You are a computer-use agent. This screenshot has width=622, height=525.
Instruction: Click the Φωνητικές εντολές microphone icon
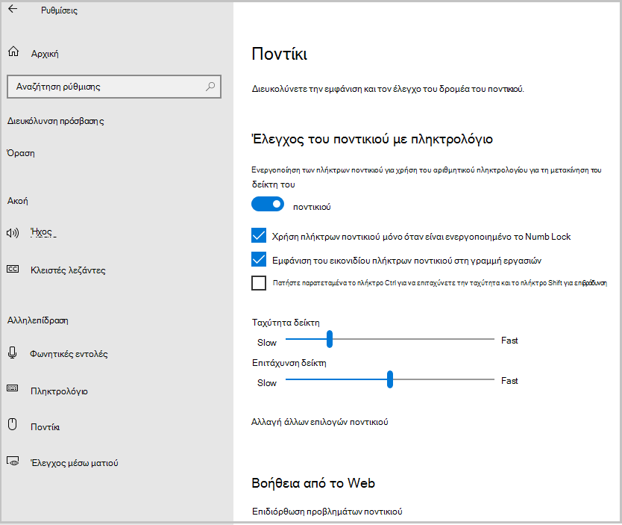click(x=12, y=352)
